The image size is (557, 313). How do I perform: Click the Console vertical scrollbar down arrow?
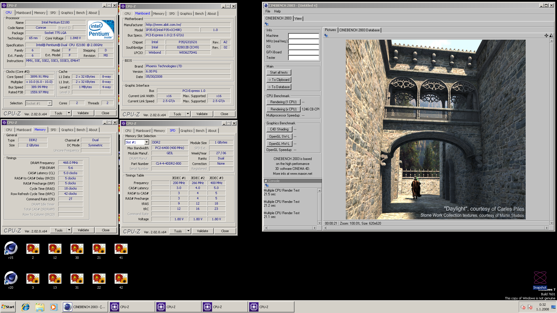point(319,223)
